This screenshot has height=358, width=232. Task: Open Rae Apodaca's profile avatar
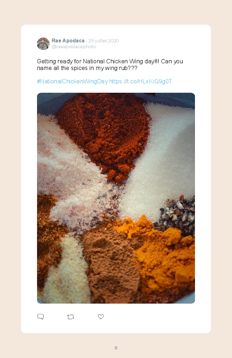coord(43,44)
